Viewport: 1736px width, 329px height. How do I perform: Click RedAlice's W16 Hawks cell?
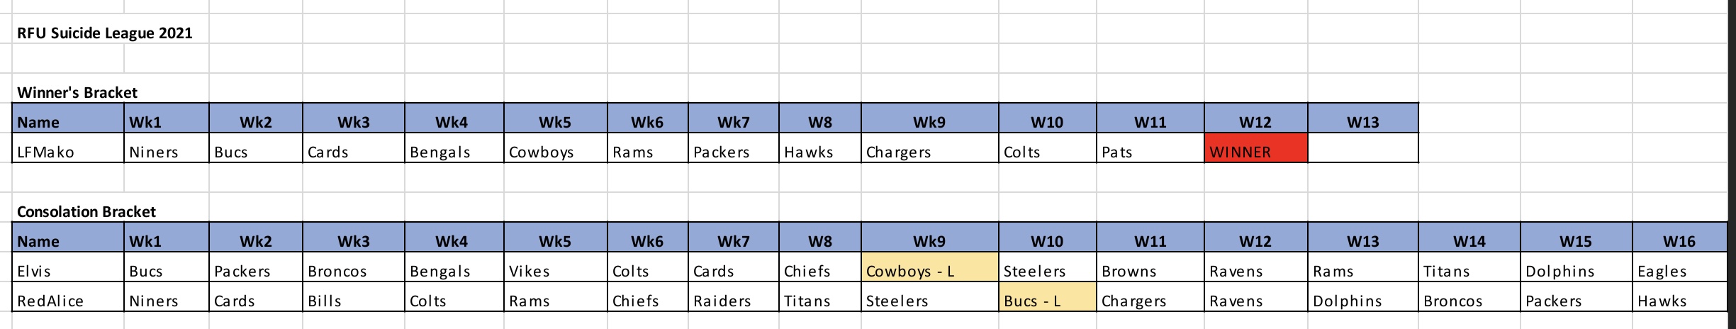click(1680, 297)
